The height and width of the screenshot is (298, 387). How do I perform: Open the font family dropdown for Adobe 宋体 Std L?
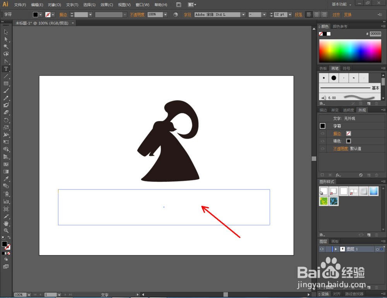(243, 15)
